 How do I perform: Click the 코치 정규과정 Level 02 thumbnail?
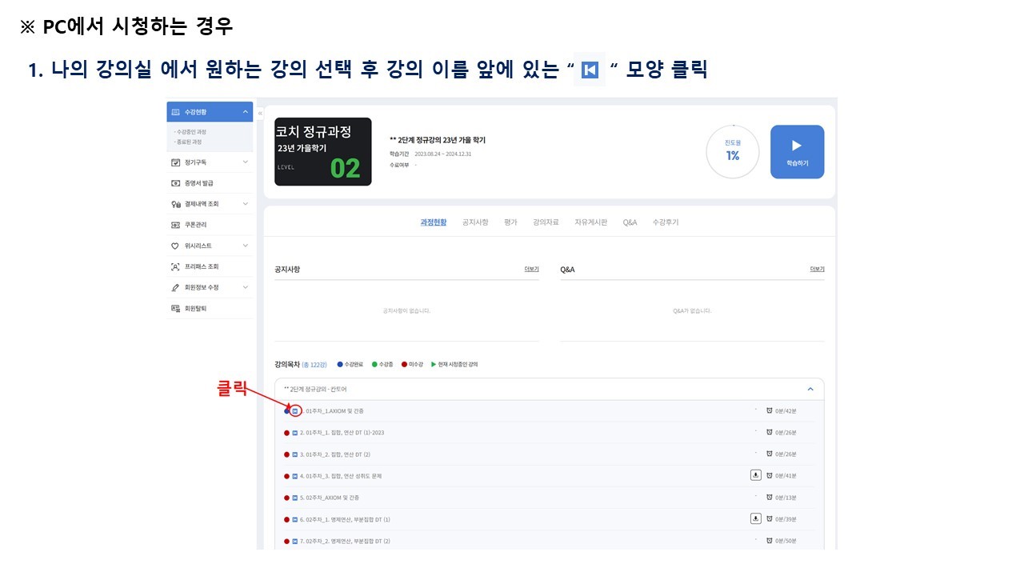click(x=323, y=152)
